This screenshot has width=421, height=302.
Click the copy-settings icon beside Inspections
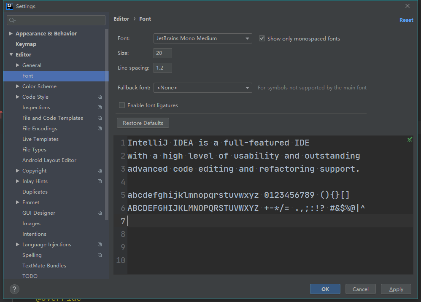click(100, 107)
